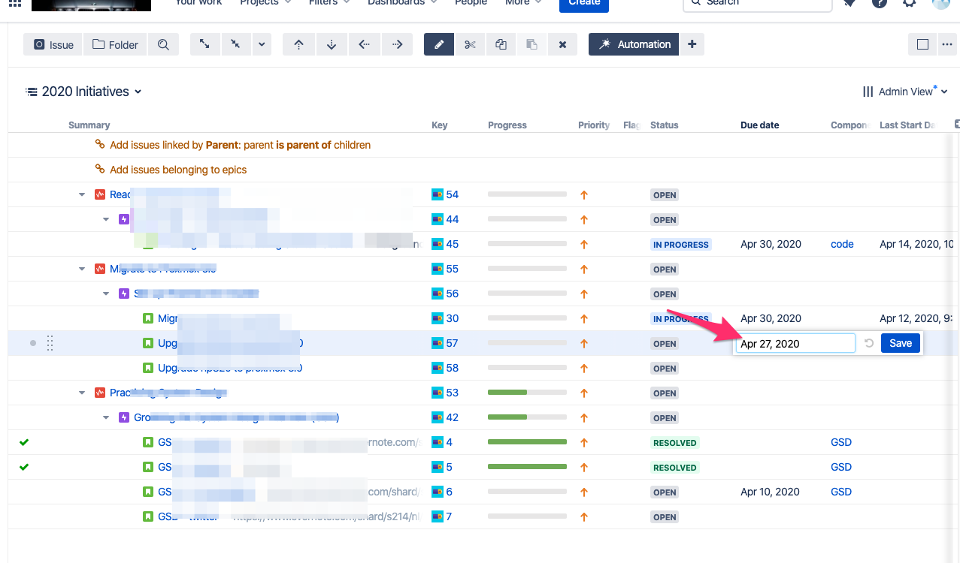Click the search magnifier toolbar button

[x=164, y=44]
